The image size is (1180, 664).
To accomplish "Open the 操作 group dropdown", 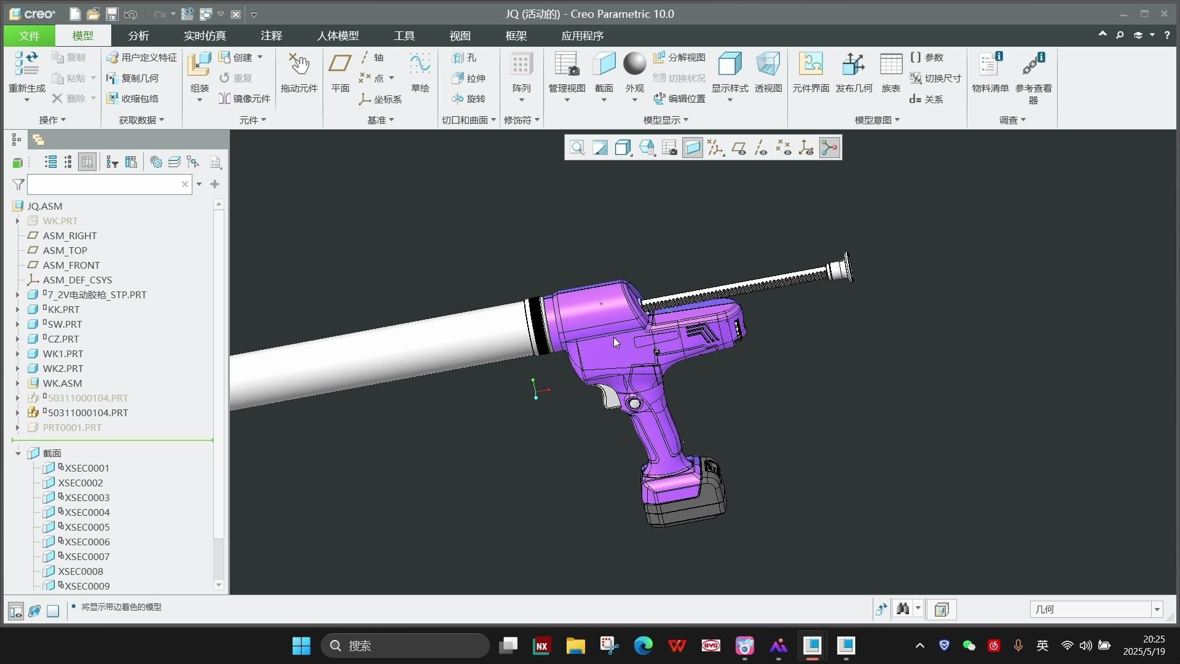I will 52,120.
